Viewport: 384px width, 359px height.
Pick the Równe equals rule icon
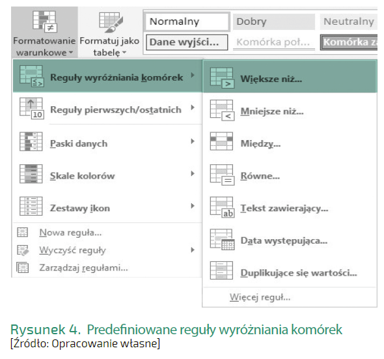(x=222, y=175)
